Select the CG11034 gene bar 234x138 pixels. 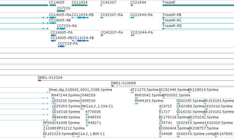pyautogui.click(x=80, y=5)
